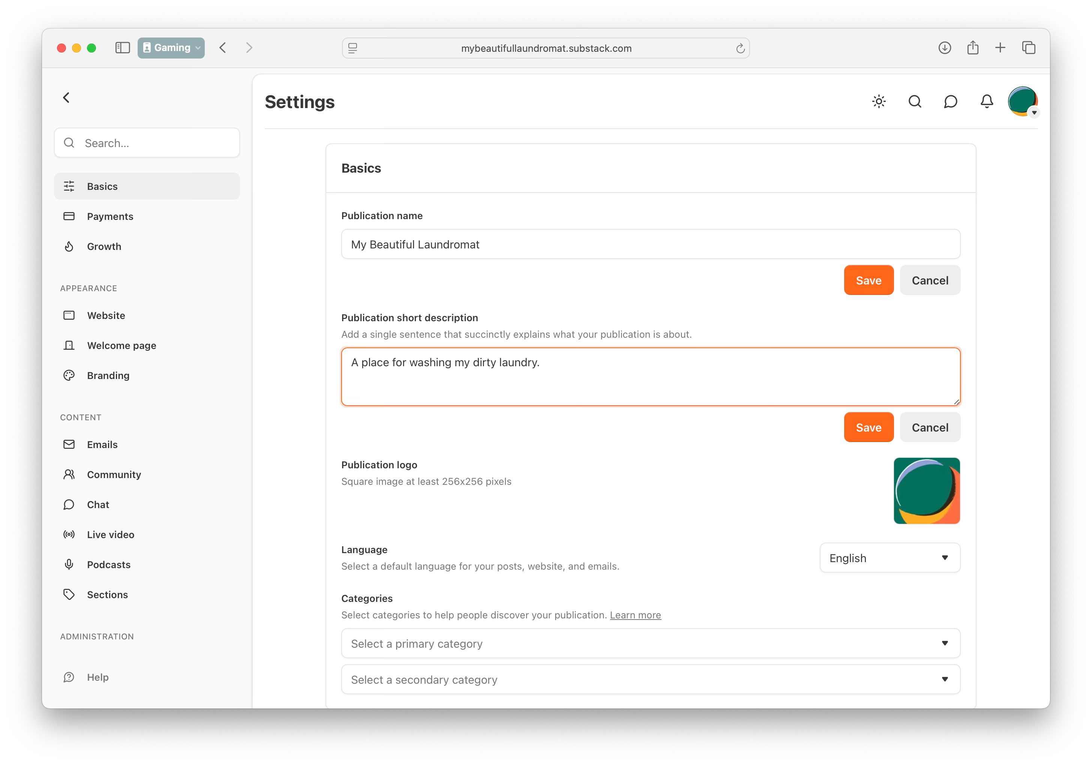Cancel the publication name edit
Screen dimensions: 1092x764
[929, 280]
